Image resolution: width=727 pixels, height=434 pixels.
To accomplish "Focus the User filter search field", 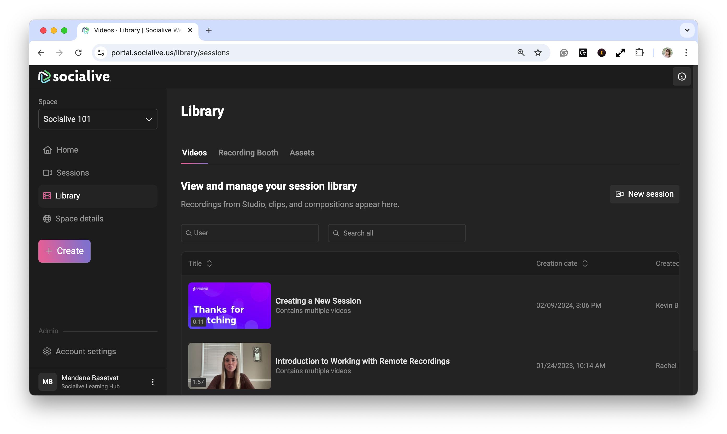I will click(250, 233).
